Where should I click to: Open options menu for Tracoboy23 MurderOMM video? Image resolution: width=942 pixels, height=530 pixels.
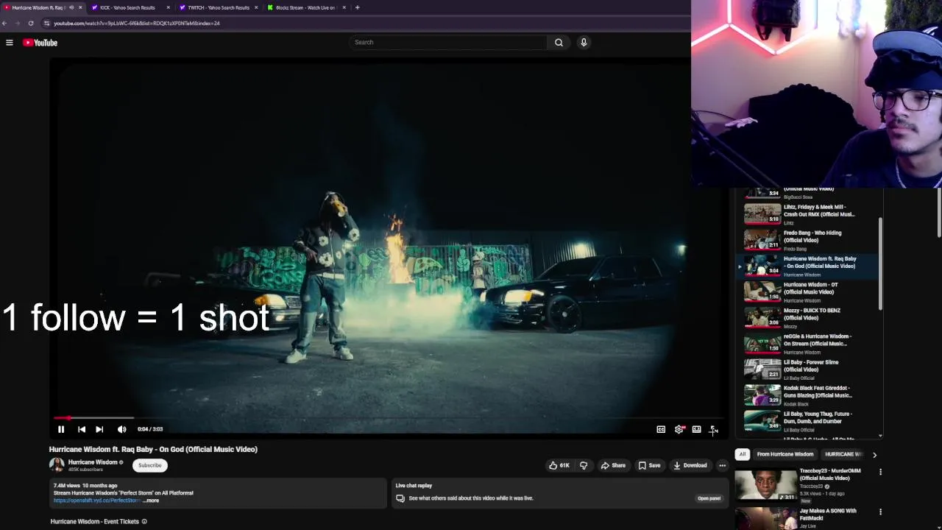[880, 472]
